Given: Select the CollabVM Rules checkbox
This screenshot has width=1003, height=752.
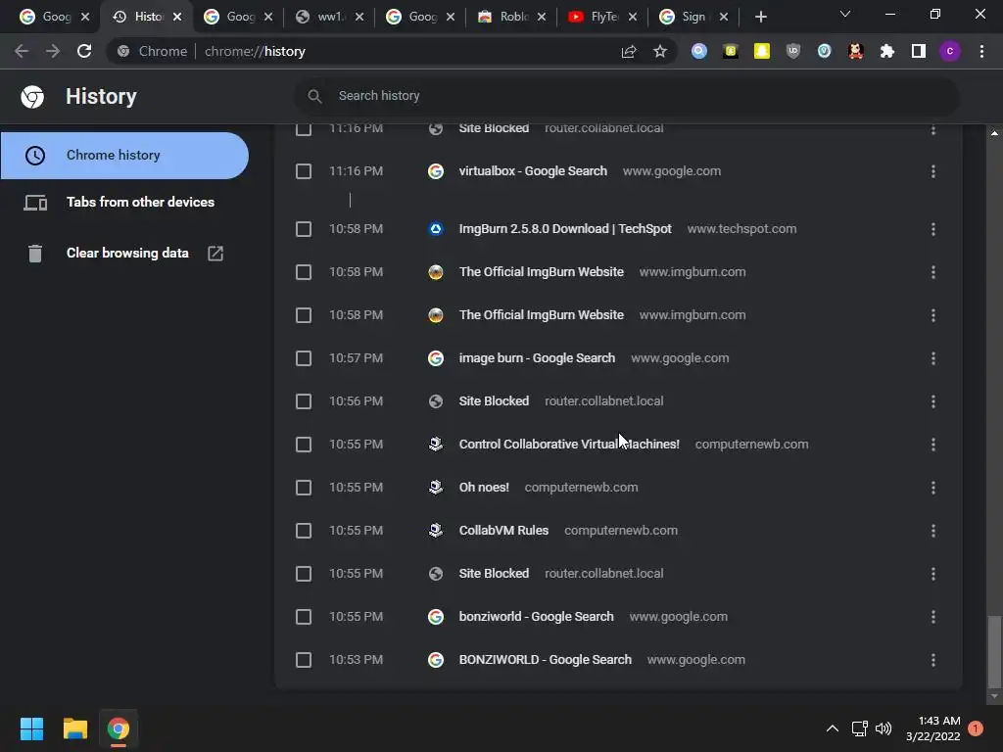Looking at the screenshot, I should pyautogui.click(x=304, y=531).
